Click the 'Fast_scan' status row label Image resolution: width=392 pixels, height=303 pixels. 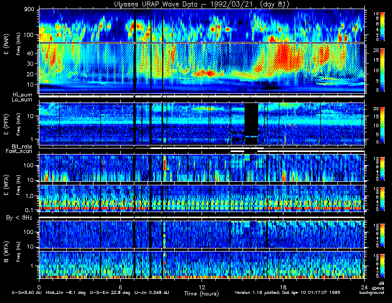pos(19,151)
